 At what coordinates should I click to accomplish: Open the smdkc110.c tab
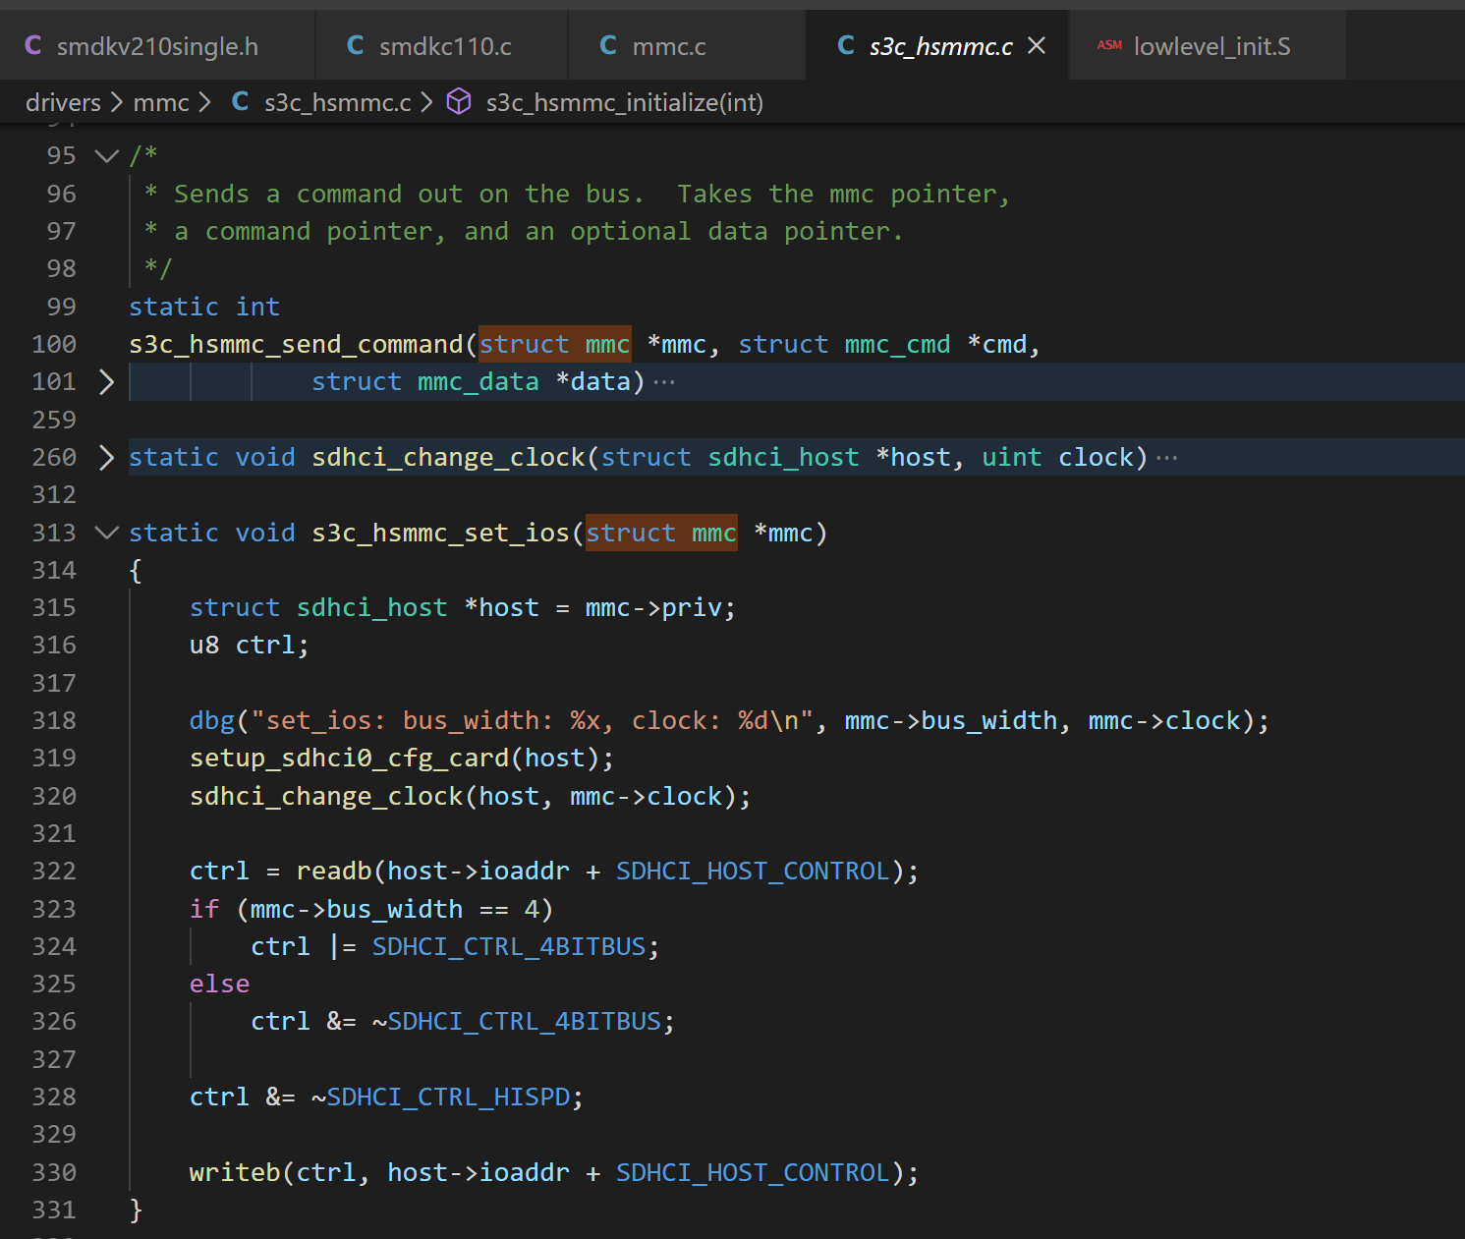point(444,46)
